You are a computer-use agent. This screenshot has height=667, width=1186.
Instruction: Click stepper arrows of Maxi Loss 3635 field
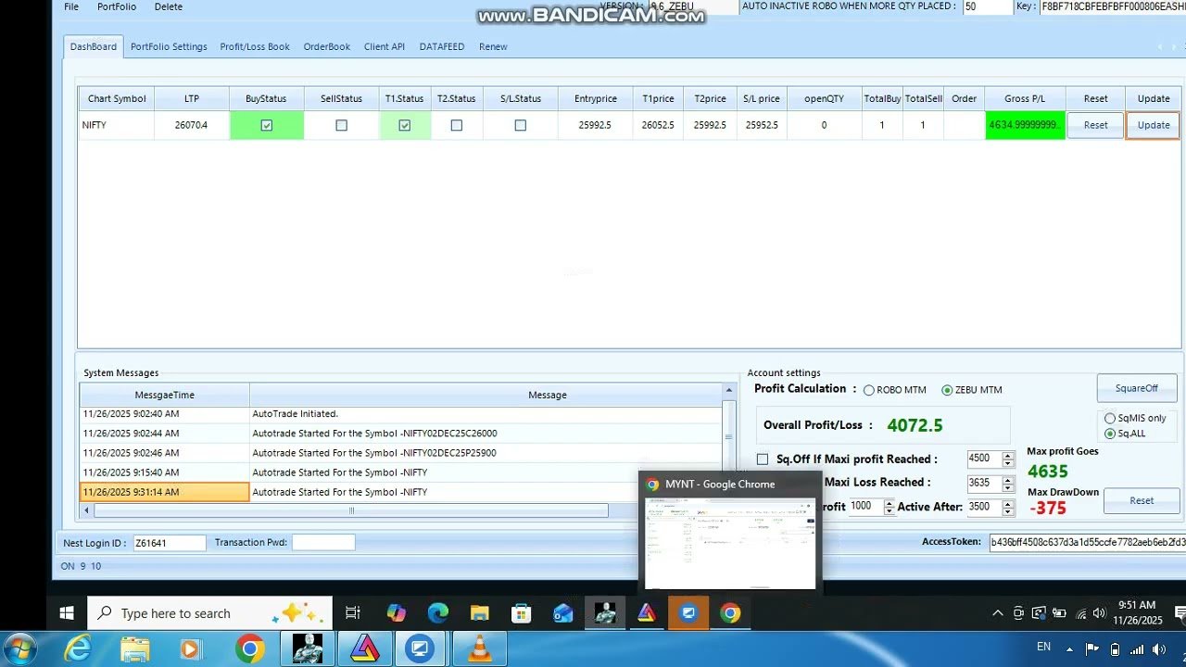click(1008, 483)
